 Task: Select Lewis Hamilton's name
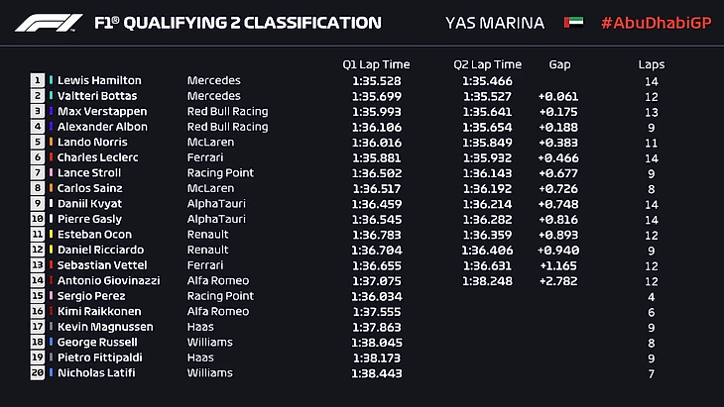99,80
